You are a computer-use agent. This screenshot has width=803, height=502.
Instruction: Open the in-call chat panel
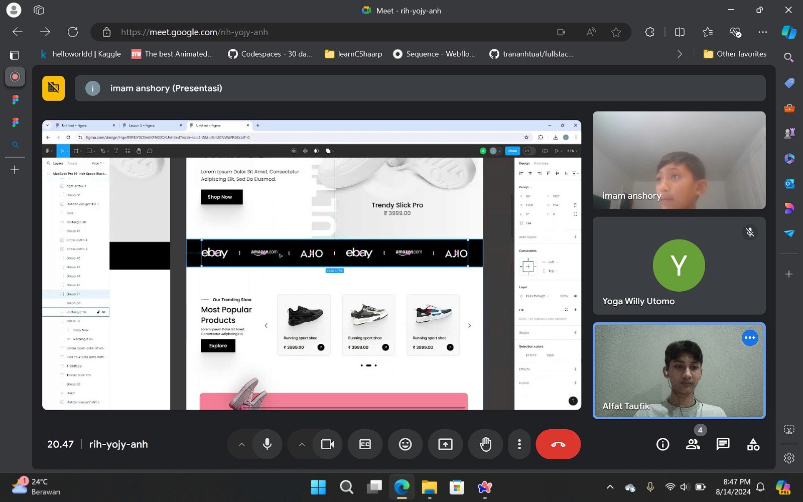(x=723, y=444)
